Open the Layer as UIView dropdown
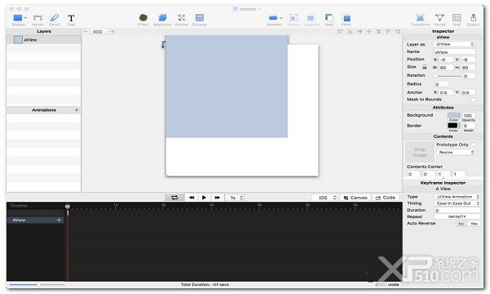This screenshot has height=294, width=490. pyautogui.click(x=455, y=44)
